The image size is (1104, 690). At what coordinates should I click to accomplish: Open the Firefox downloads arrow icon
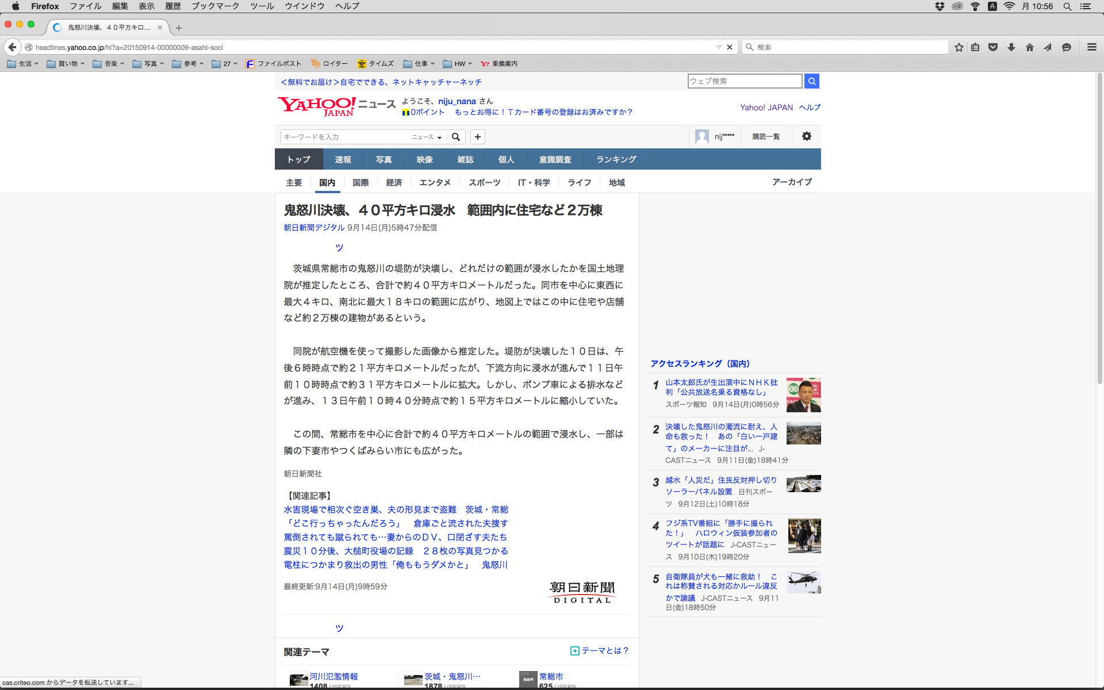(1011, 47)
